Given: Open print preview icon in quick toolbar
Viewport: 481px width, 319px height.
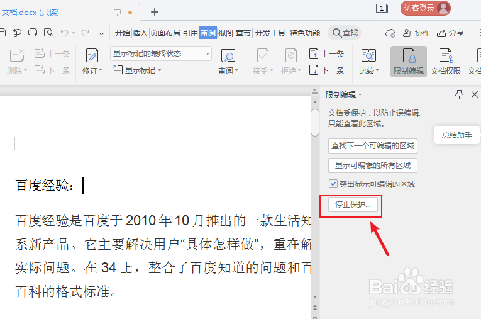Looking at the screenshot, I should (x=48, y=33).
